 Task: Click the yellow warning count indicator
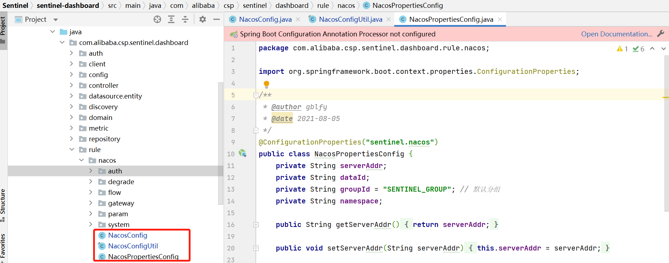click(622, 49)
